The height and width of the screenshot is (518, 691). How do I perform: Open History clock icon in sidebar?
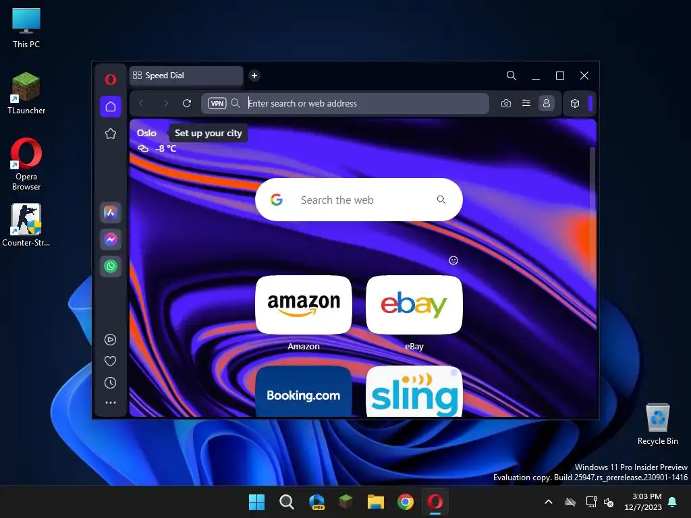(110, 383)
